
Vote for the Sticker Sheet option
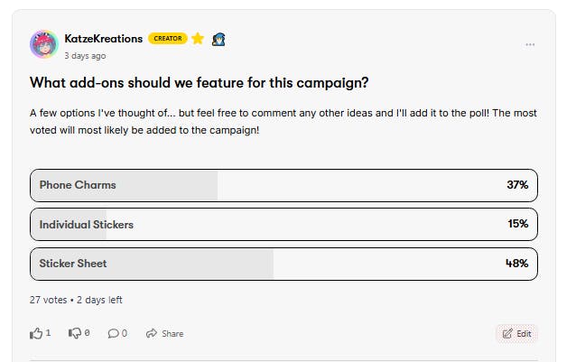point(283,264)
